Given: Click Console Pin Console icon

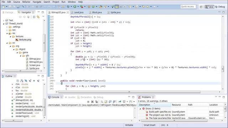Looking at the screenshot, I should click(120, 102).
